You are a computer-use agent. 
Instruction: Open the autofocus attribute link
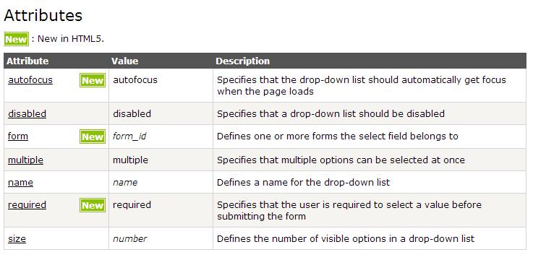point(30,80)
